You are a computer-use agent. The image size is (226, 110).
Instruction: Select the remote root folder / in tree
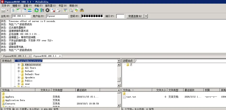click(x=131, y=65)
